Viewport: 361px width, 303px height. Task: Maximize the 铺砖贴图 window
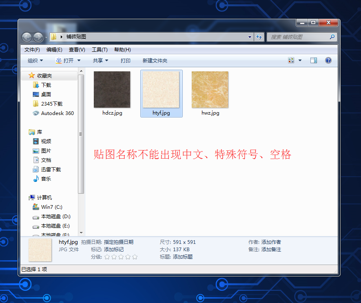tap(313, 22)
